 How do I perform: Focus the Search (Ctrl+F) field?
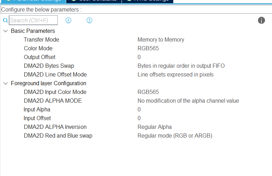pos(33,20)
